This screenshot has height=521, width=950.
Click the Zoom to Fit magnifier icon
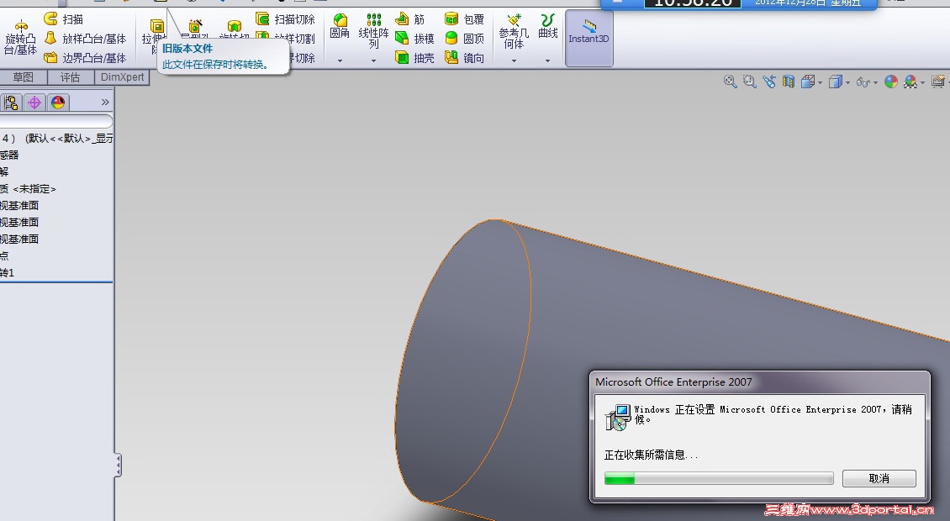pyautogui.click(x=730, y=82)
